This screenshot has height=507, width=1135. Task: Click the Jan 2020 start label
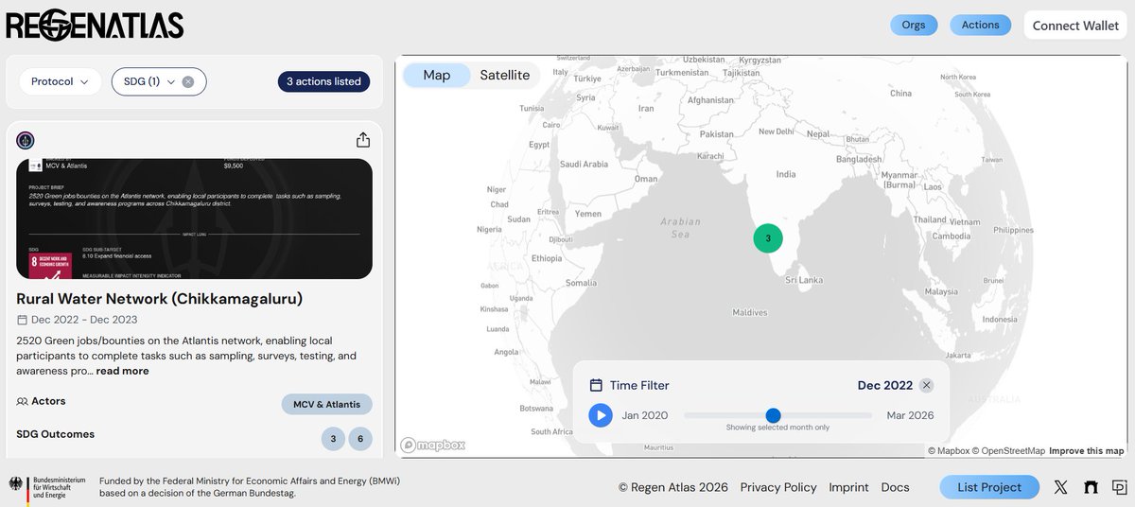click(645, 415)
